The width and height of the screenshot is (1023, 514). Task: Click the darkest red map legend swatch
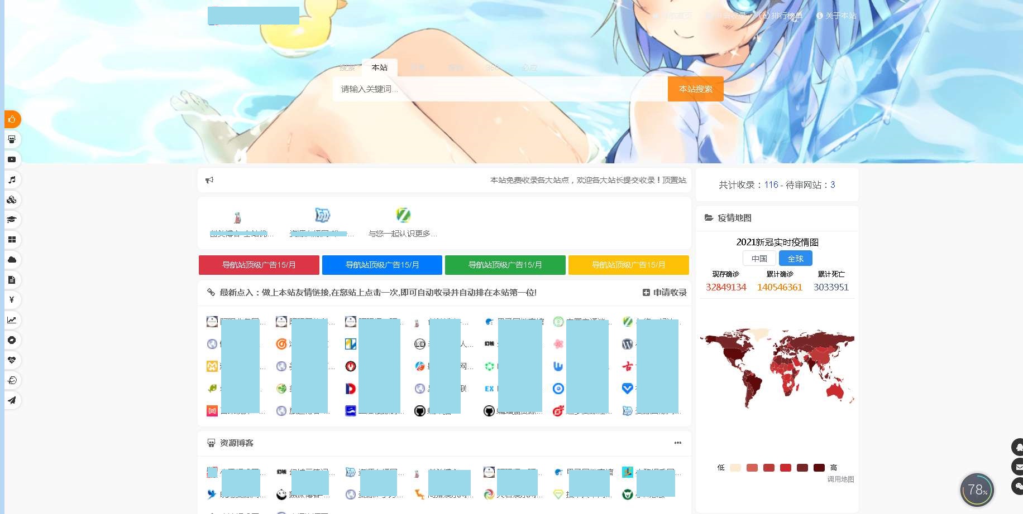click(819, 468)
